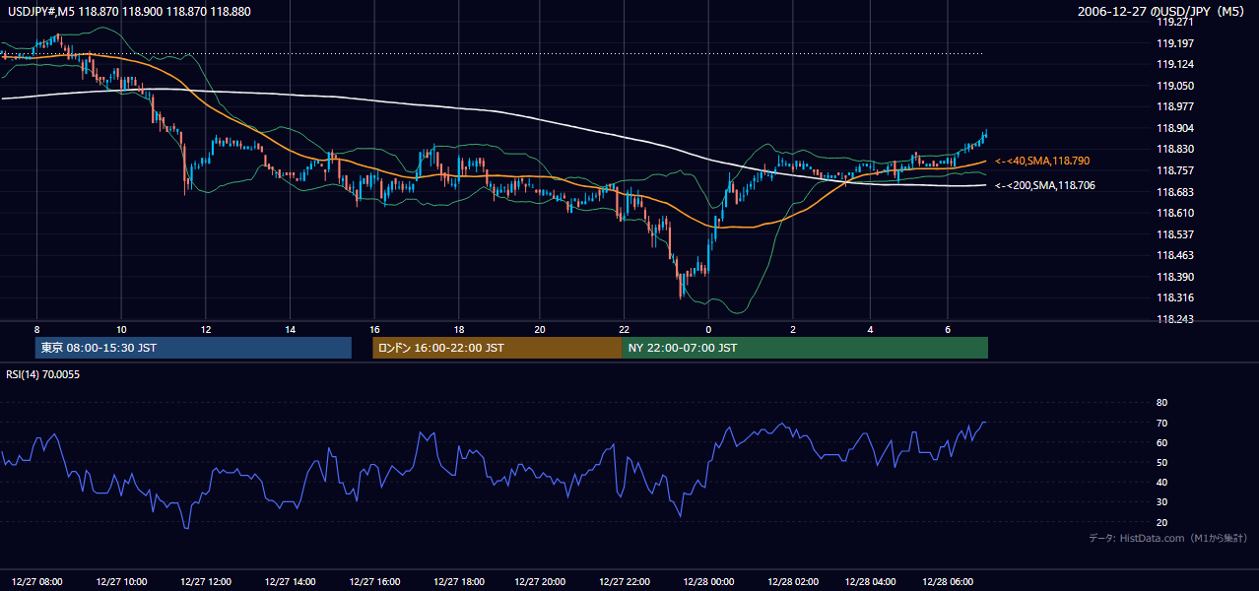
Task: Click the 12/28 04:00 date axis label
Action: coord(870,582)
